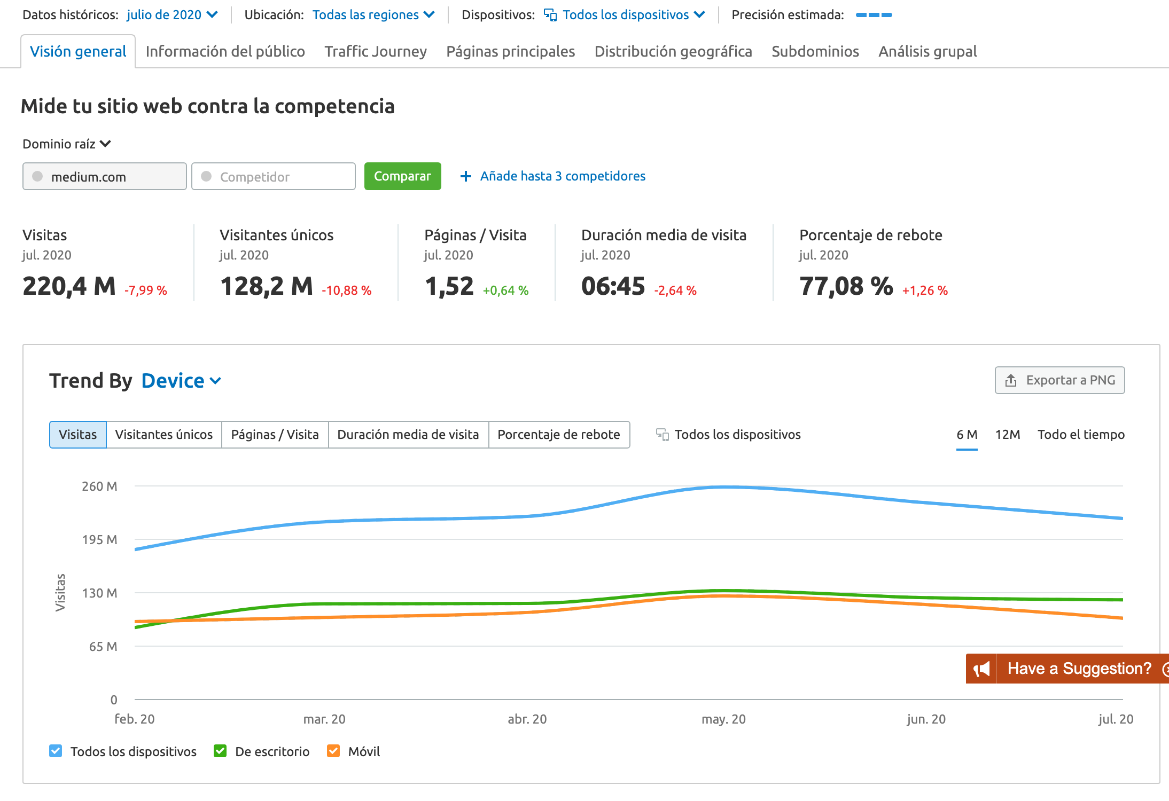Click the green Comparar button
The width and height of the screenshot is (1169, 801).
pyautogui.click(x=403, y=176)
